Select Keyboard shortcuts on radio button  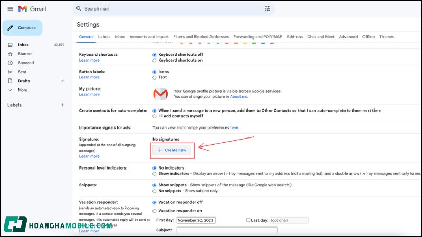[154, 61]
